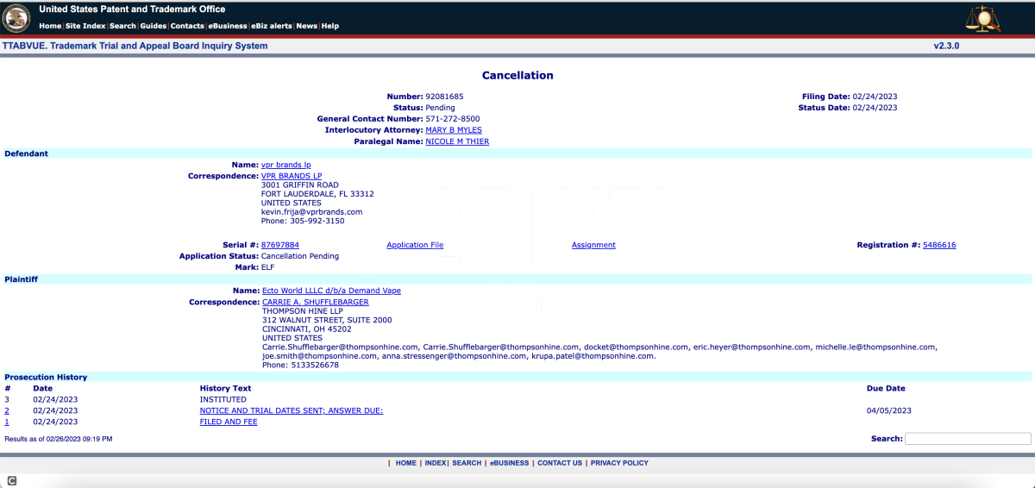Open serial number 87697884 link

click(x=280, y=245)
